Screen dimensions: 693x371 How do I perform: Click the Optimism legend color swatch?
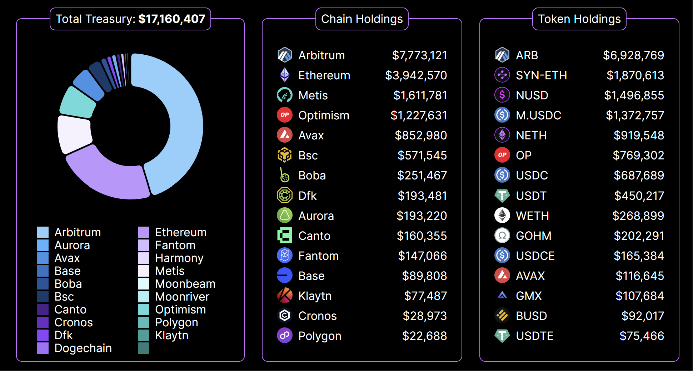[x=144, y=310]
